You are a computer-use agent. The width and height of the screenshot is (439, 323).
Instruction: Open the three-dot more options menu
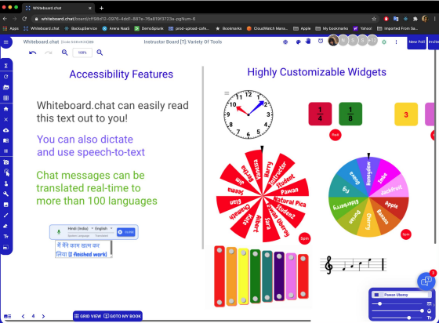396,42
